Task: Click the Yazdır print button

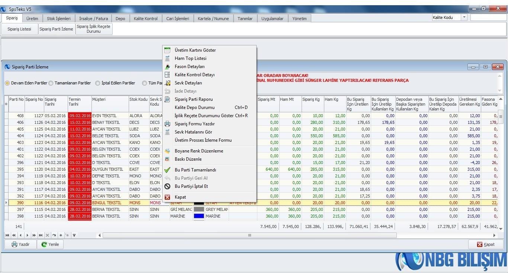Action: tap(20, 244)
